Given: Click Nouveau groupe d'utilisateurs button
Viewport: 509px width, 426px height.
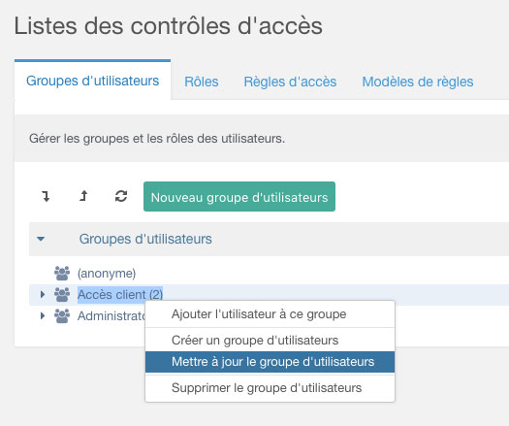Looking at the screenshot, I should pyautogui.click(x=239, y=197).
